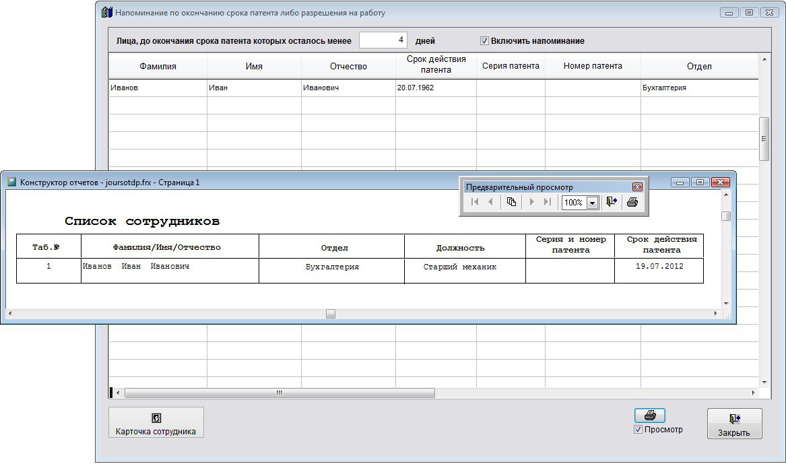The image size is (786, 464).
Task: Click the go-to-page icon in preview toolbar
Action: 511,202
